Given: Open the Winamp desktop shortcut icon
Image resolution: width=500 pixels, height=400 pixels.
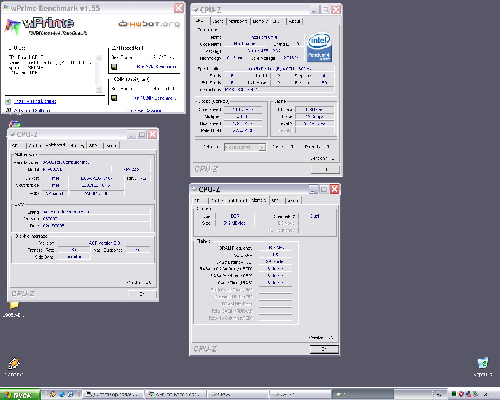Looking at the screenshot, I should (x=14, y=363).
